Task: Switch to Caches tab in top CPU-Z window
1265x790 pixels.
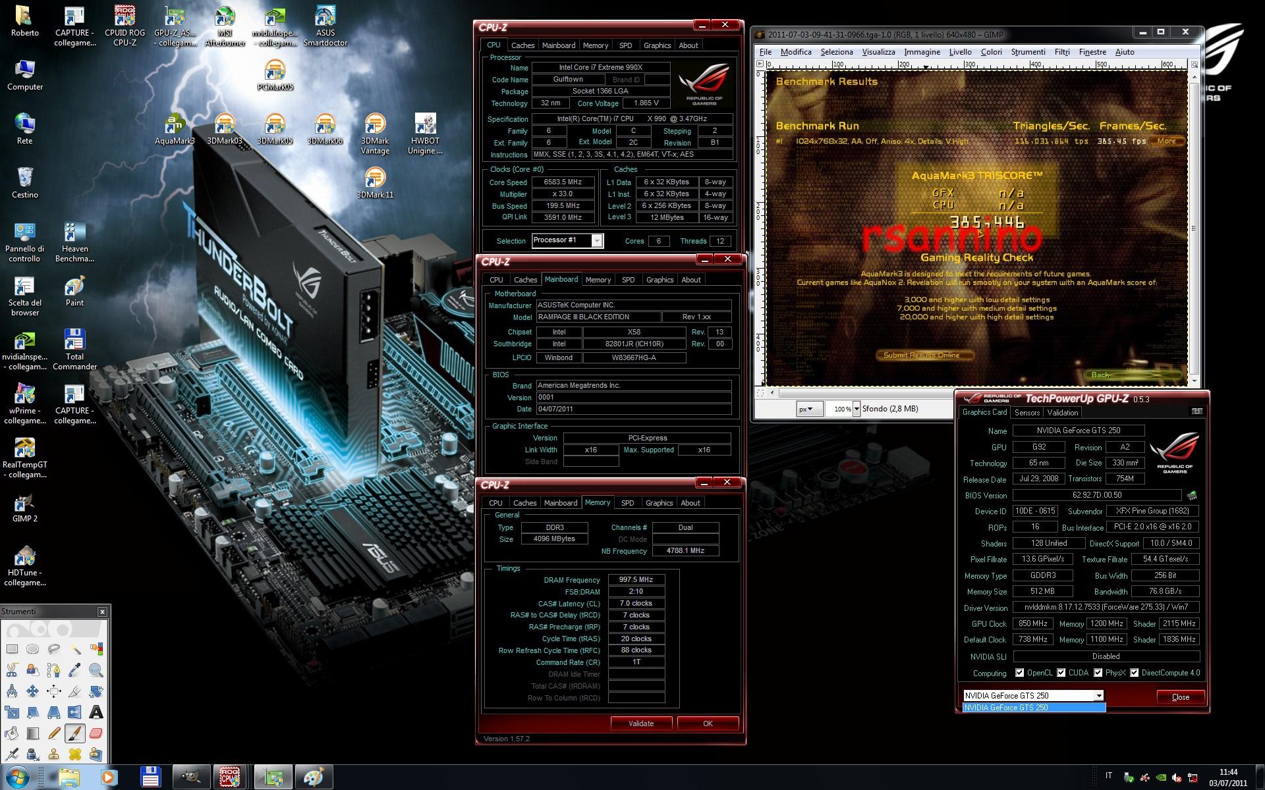Action: pyautogui.click(x=522, y=45)
